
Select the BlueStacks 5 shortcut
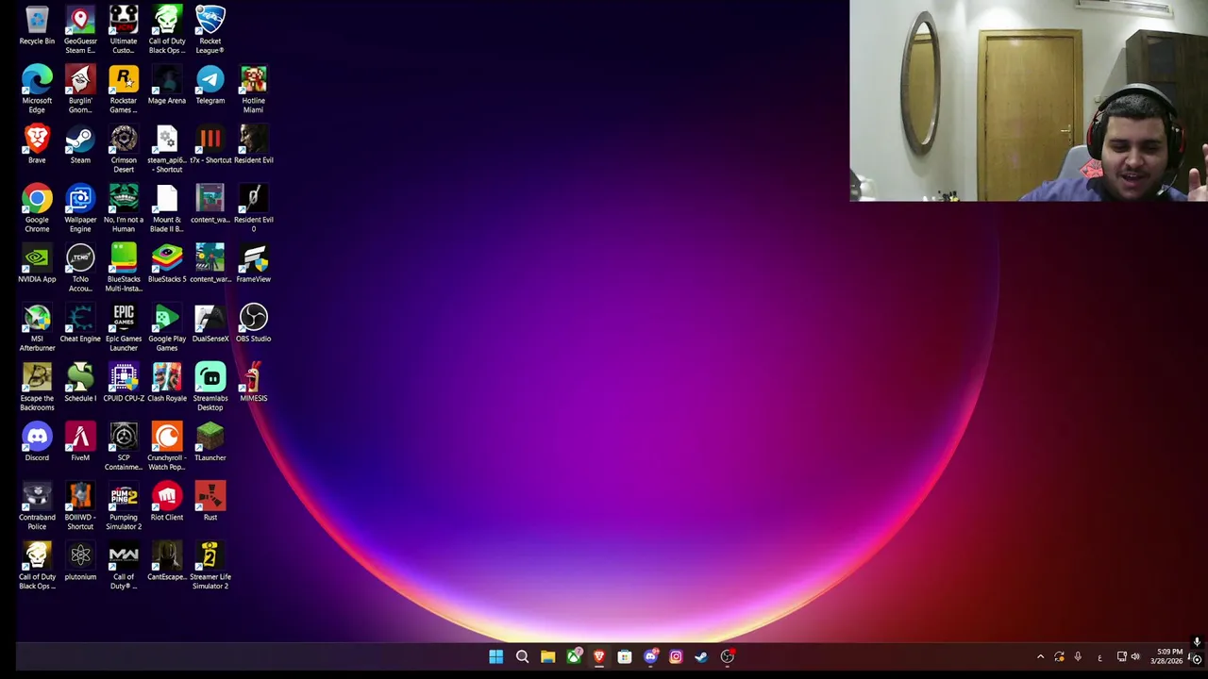click(167, 263)
